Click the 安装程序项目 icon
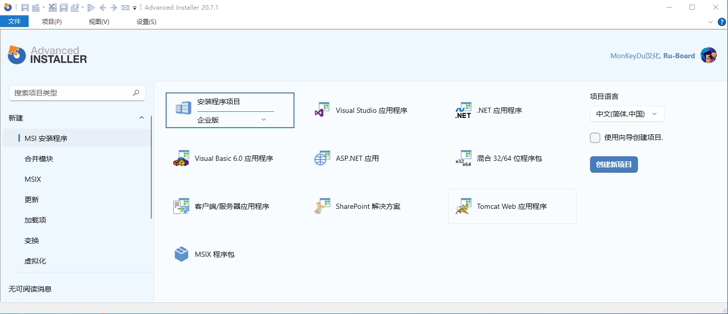Viewport: 728px width, 314px height. (184, 108)
